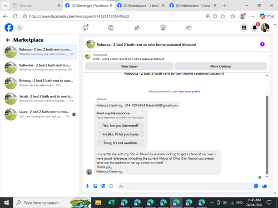Open Jacob conversation in chat list

pos(40,99)
